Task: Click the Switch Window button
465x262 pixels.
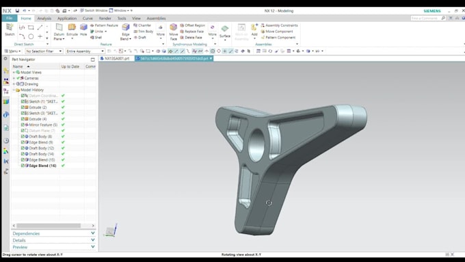Action: point(94,10)
